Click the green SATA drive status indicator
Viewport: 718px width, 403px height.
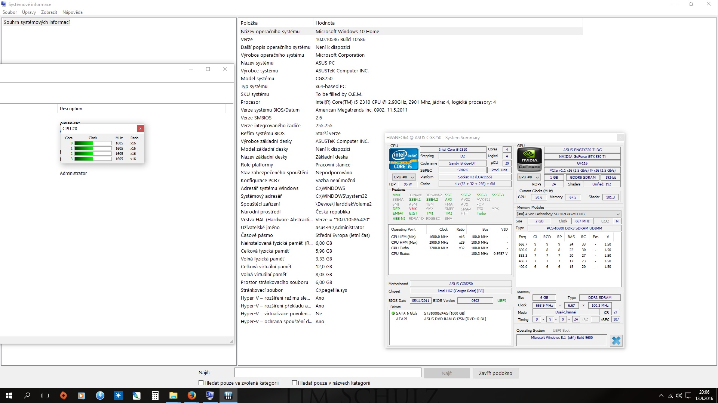[393, 313]
